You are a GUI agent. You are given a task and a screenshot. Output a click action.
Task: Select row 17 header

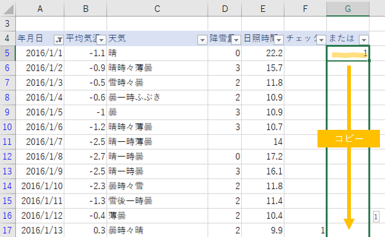click(x=8, y=230)
